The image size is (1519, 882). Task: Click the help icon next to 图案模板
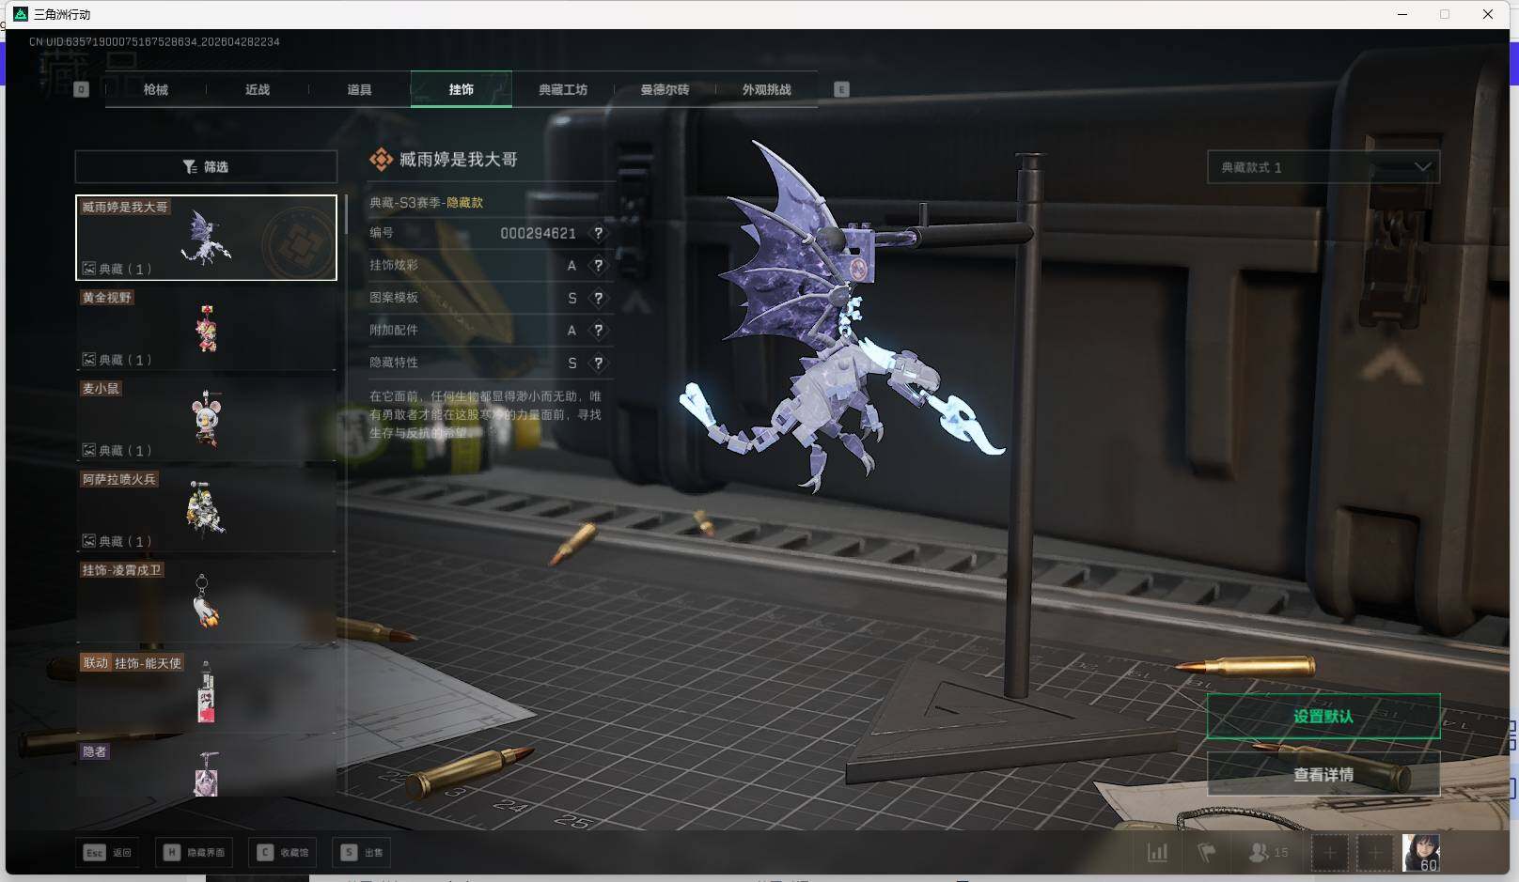coord(598,299)
